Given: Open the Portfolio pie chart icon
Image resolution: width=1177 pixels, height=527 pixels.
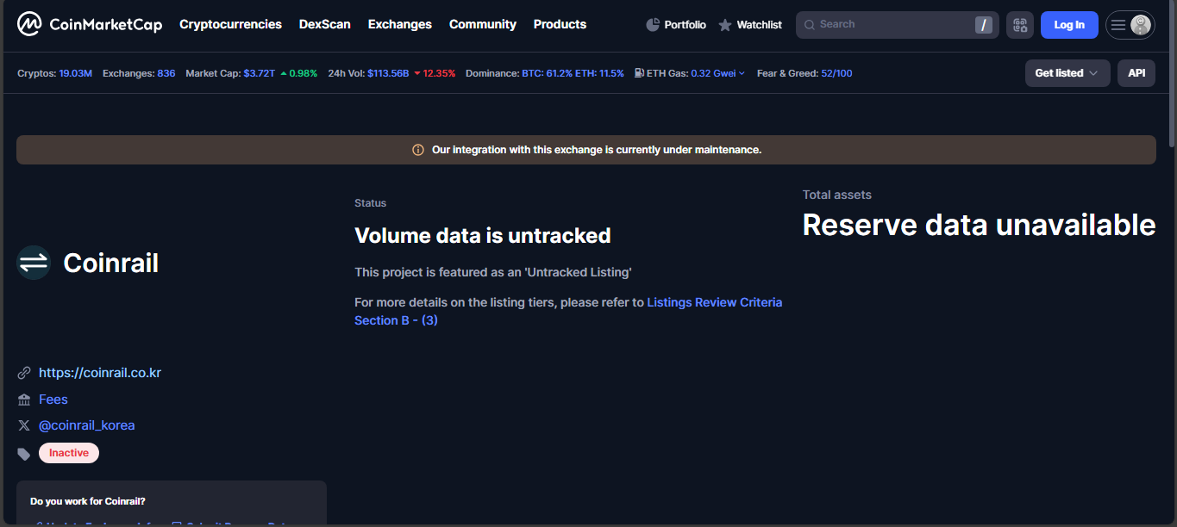Looking at the screenshot, I should point(653,25).
